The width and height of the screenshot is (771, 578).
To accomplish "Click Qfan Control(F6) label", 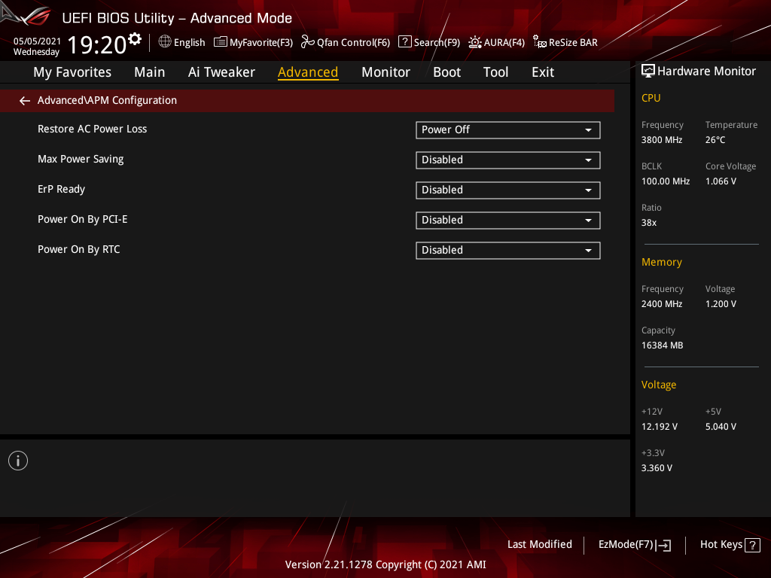I will pyautogui.click(x=353, y=43).
